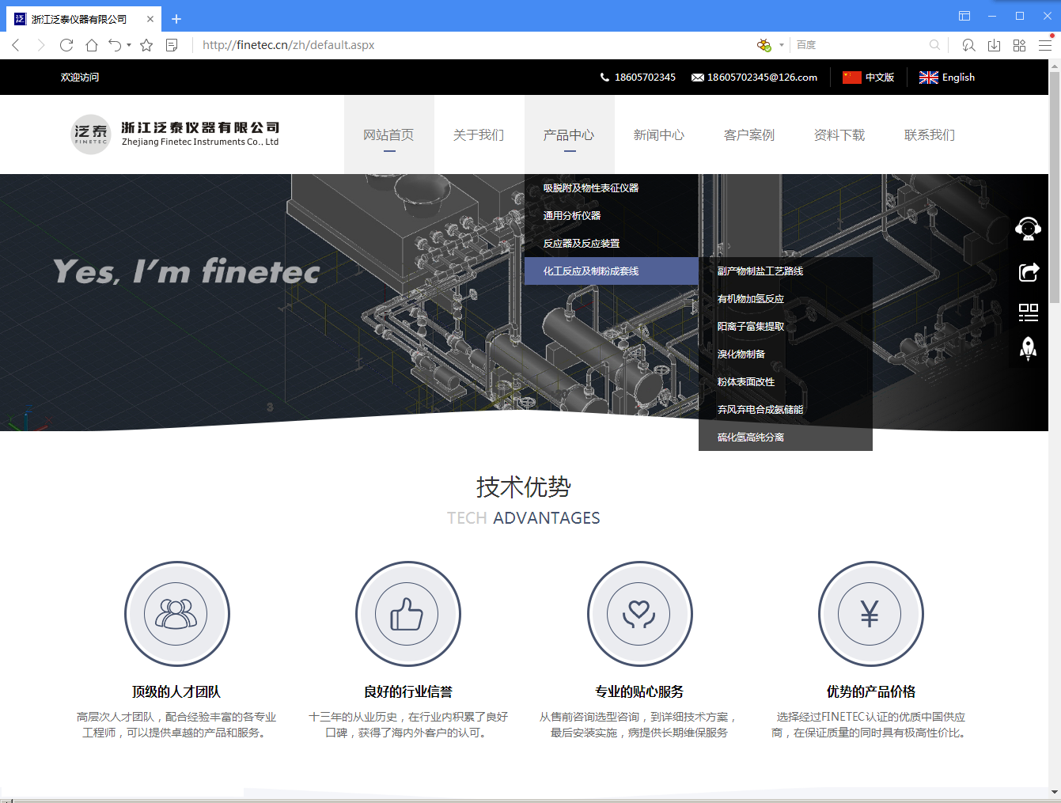
Task: Click the browser home icon
Action: 92,45
